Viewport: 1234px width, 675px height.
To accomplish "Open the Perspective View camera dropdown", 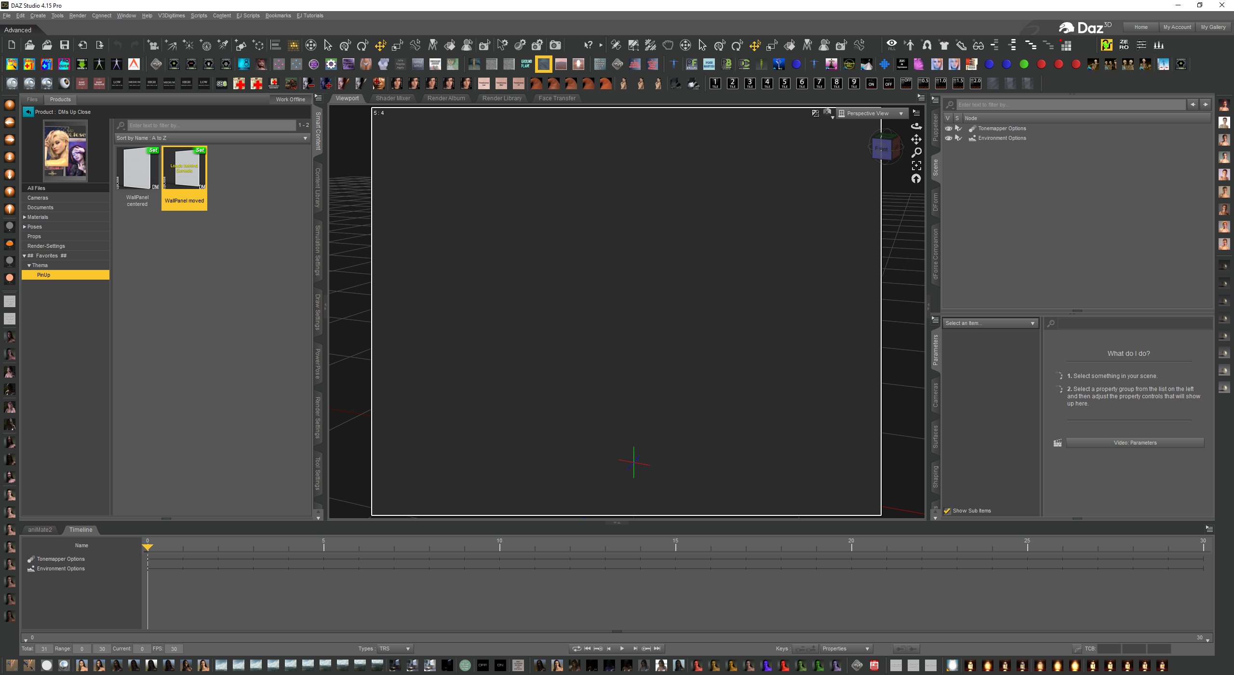I will pos(871,113).
